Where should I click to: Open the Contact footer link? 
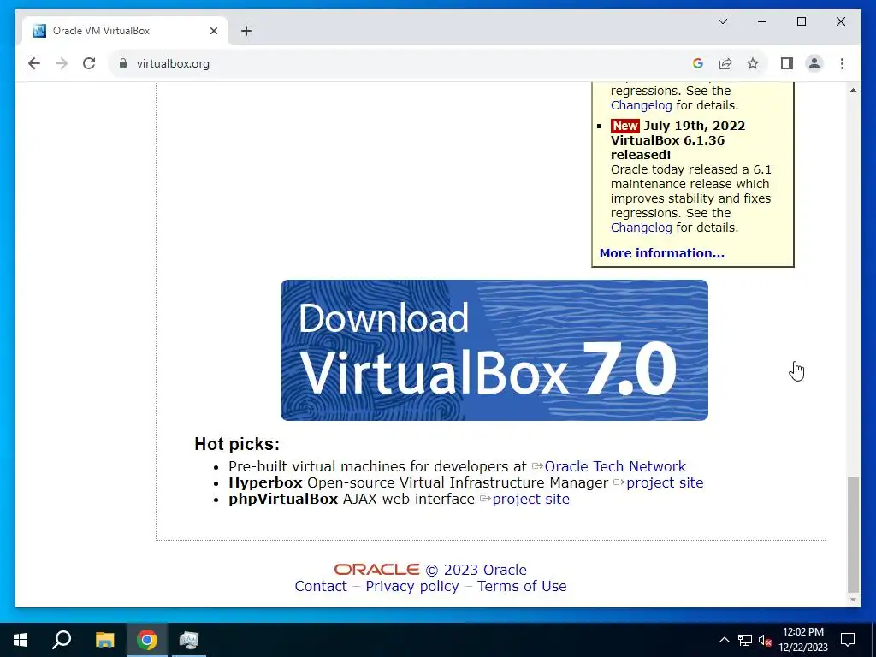point(321,586)
